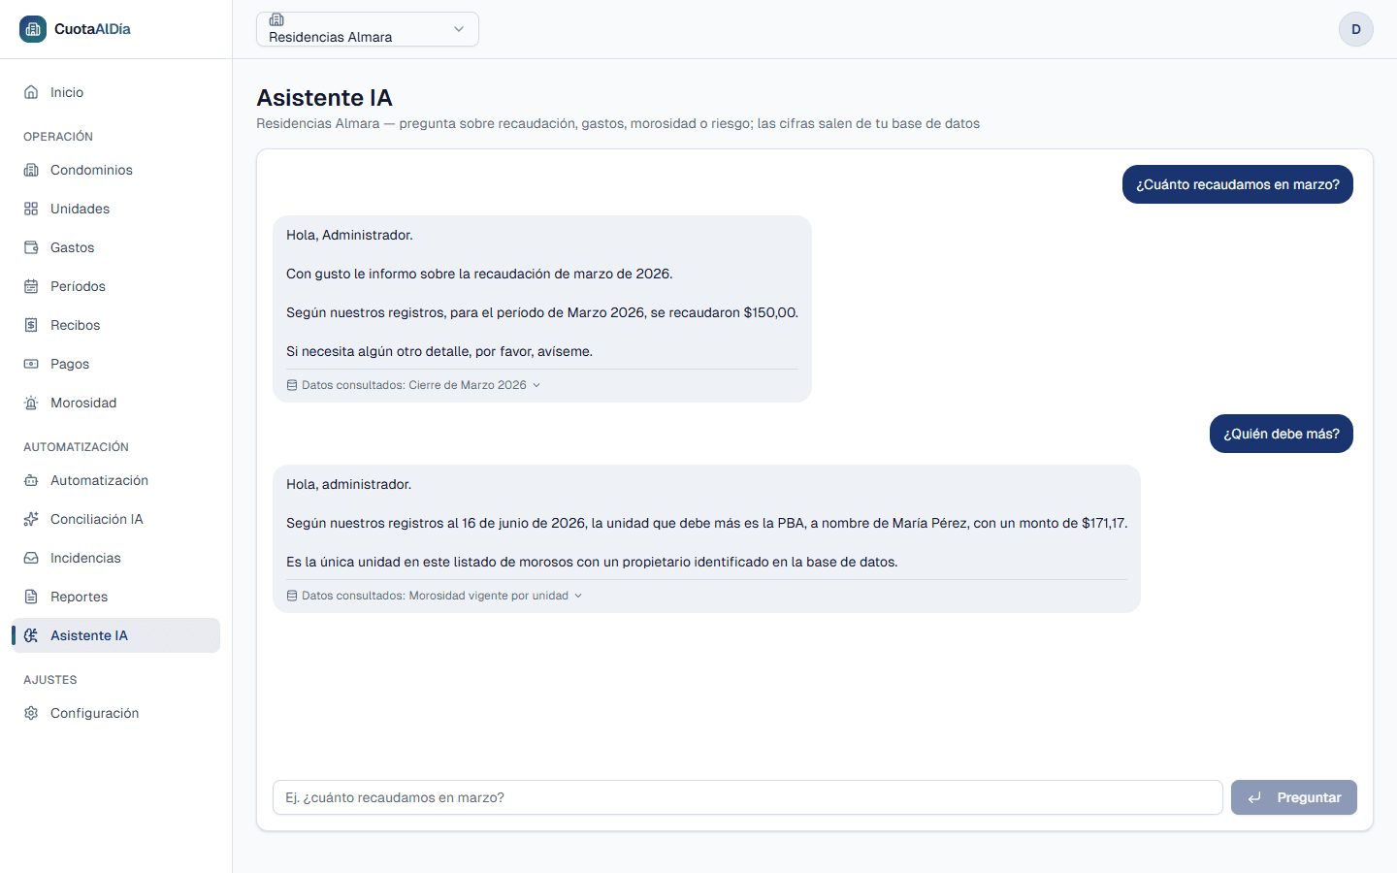
Task: Click the Morosidad siren icon
Action: (31, 403)
